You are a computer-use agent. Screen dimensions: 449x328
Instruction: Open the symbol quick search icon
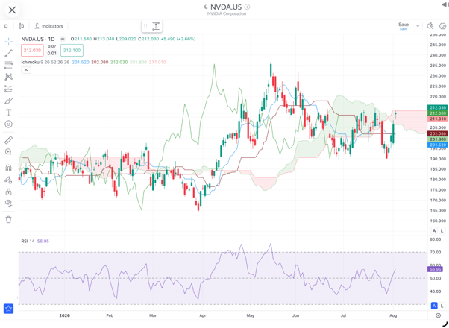[x=430, y=26]
